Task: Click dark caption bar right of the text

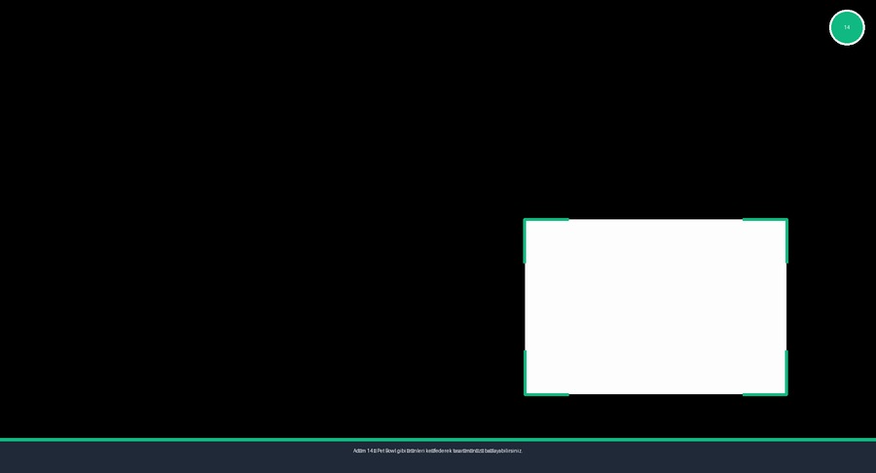Action: [701, 455]
